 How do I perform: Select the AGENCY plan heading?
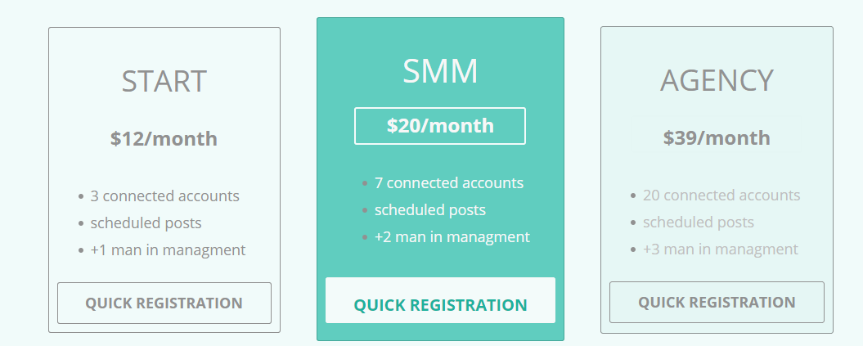[x=717, y=80]
